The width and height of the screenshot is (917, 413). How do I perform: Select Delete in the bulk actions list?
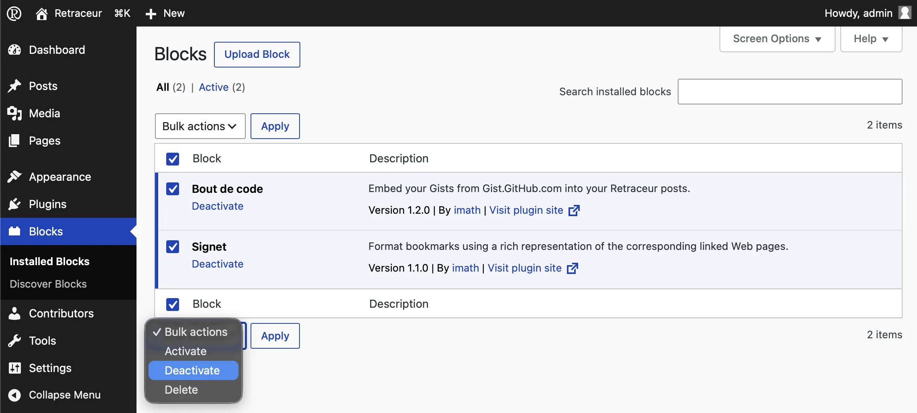point(194,390)
